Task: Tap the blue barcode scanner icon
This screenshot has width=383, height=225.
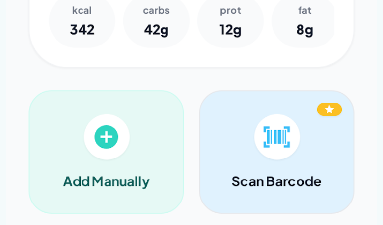Action: (276, 137)
